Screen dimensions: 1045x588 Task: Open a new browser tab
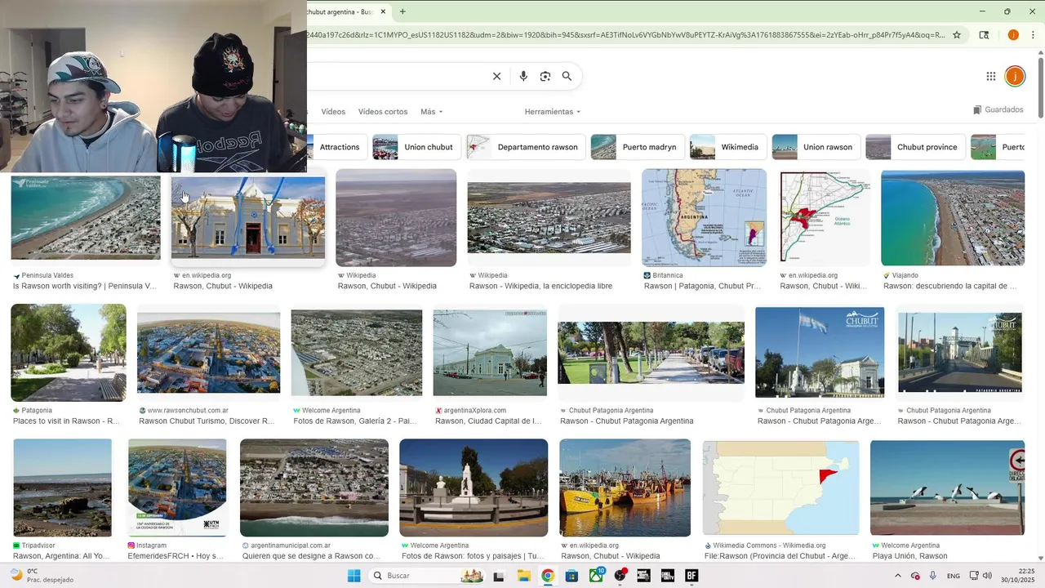click(x=402, y=11)
